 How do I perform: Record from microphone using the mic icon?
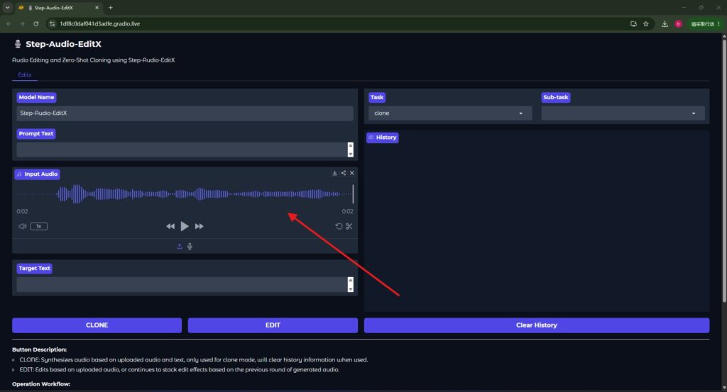click(190, 246)
